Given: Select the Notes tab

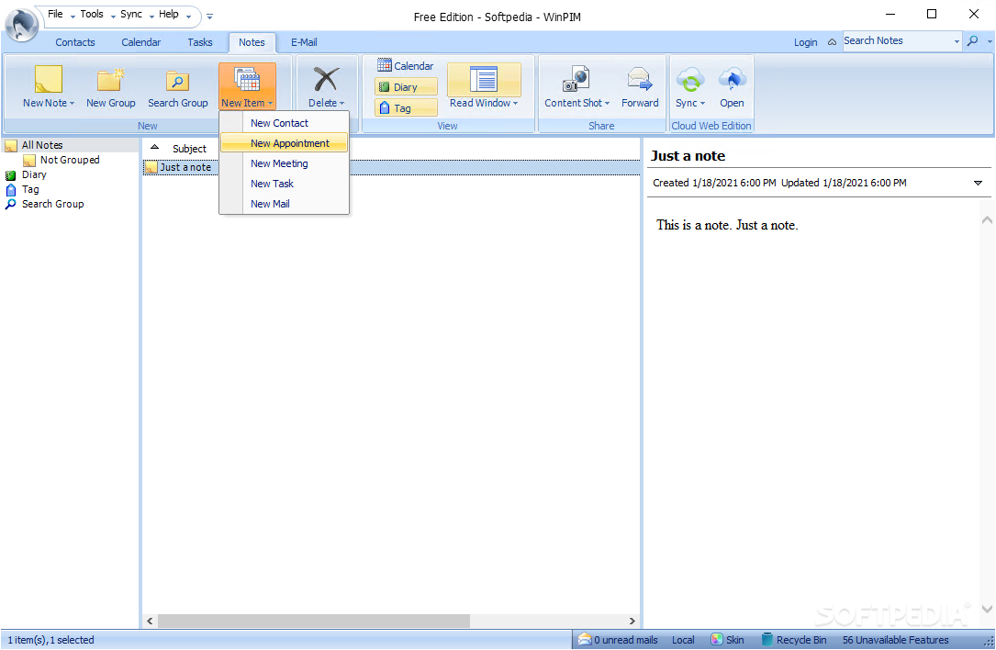Looking at the screenshot, I should pyautogui.click(x=252, y=42).
